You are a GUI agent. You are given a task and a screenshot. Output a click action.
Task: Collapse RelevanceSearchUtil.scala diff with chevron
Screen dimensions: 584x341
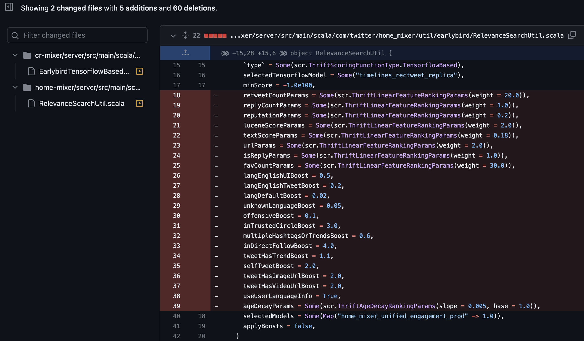tap(173, 36)
